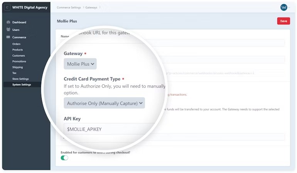This screenshot has width=297, height=173.
Task: Open Orders in the Commerce submenu
Action: coord(16,44)
